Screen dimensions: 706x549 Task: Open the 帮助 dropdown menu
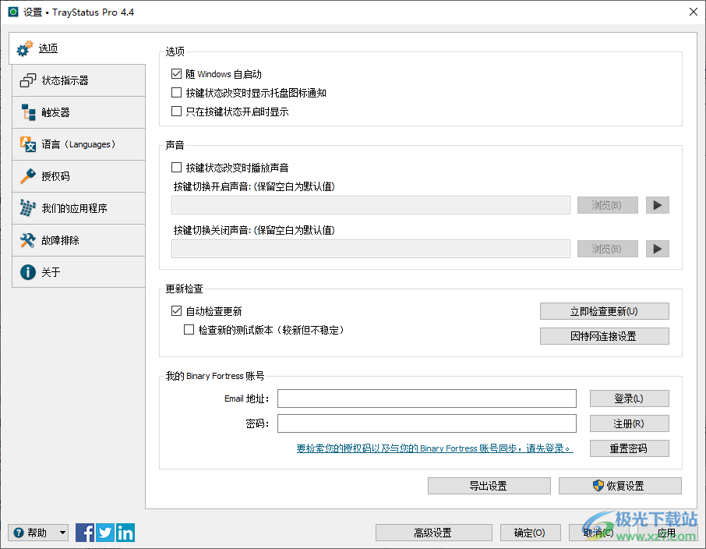tap(36, 532)
